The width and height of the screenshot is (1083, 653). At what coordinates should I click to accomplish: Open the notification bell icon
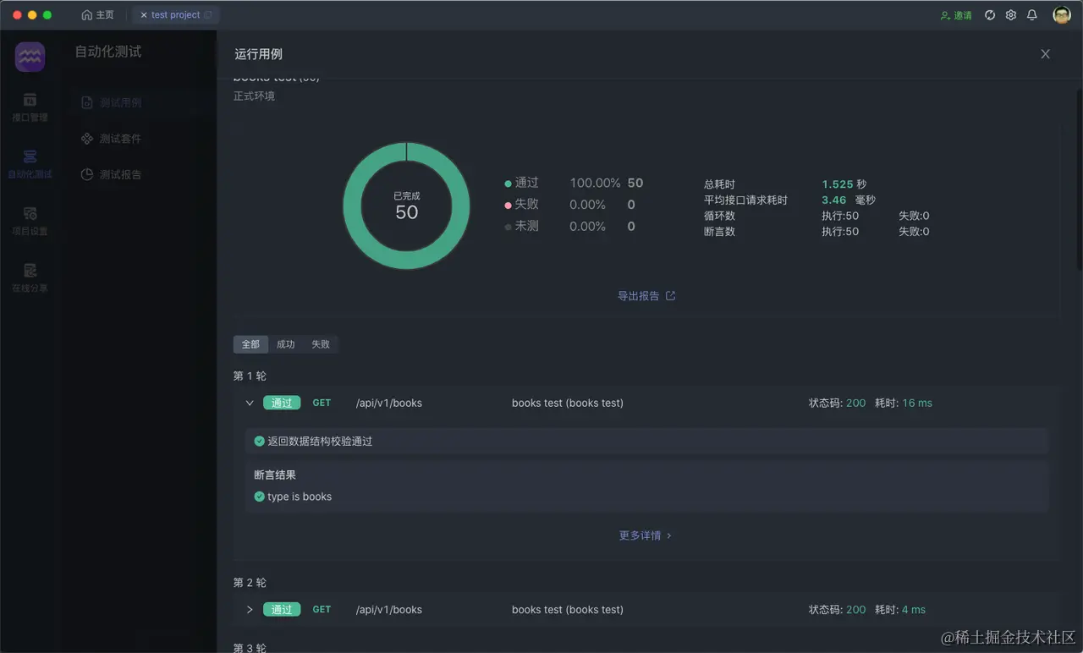[1031, 14]
